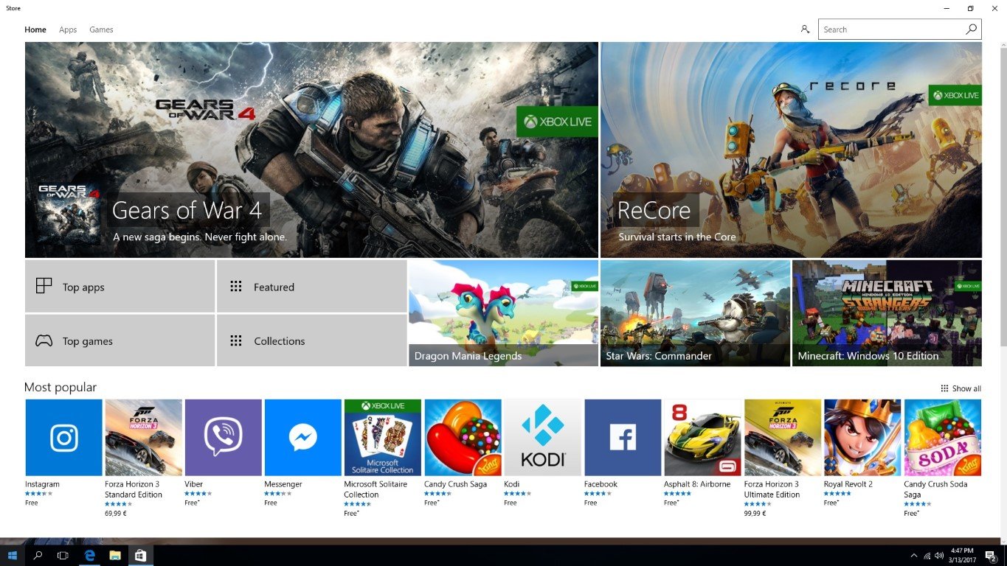Open the Instagram app tile
The height and width of the screenshot is (566, 1007).
[63, 438]
